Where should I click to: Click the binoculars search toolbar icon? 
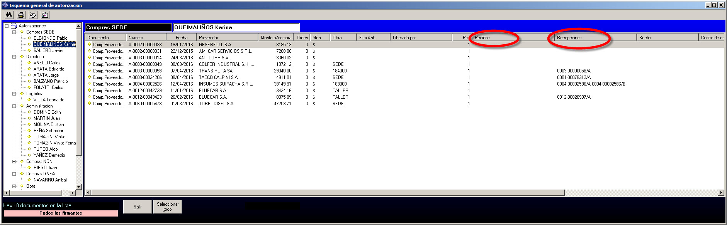9,15
